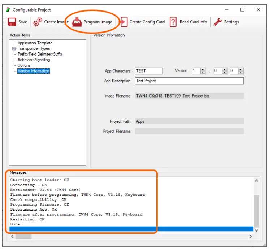Click the Create Config Card icon
The image size is (269, 250).
click(124, 22)
